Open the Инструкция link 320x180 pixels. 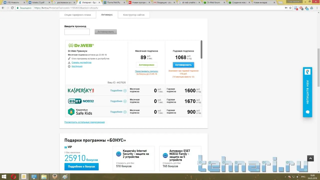coord(77,66)
